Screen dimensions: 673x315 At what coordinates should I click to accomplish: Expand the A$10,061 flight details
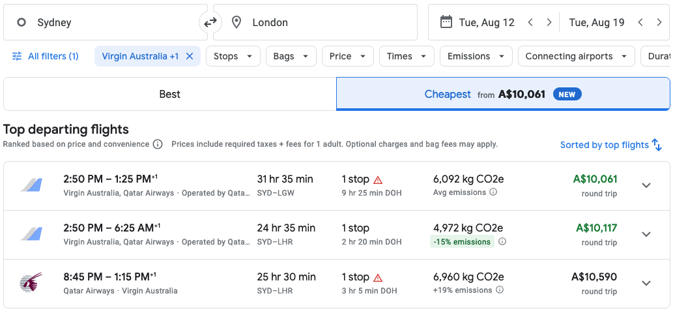pos(646,185)
